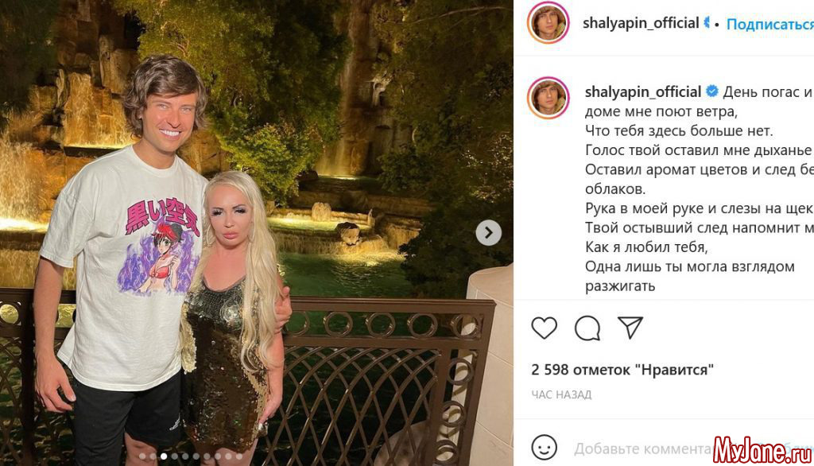Select the last carousel dot indicator
This screenshot has height=466, width=814.
point(239,456)
